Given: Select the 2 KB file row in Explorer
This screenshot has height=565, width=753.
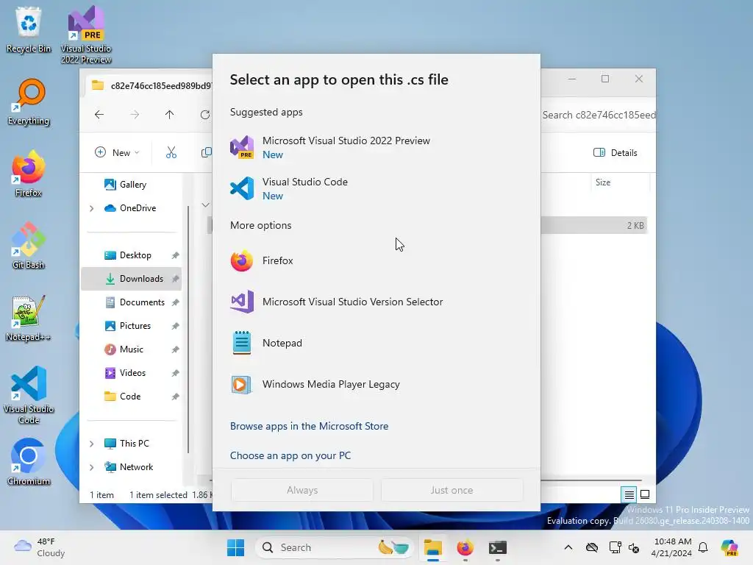Looking at the screenshot, I should [x=594, y=225].
